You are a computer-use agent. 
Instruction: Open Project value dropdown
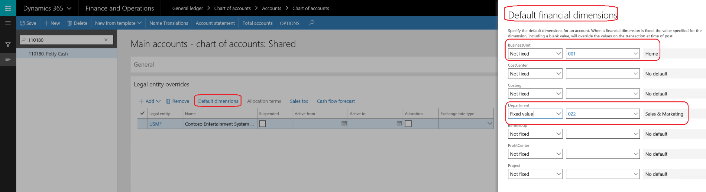603,174
